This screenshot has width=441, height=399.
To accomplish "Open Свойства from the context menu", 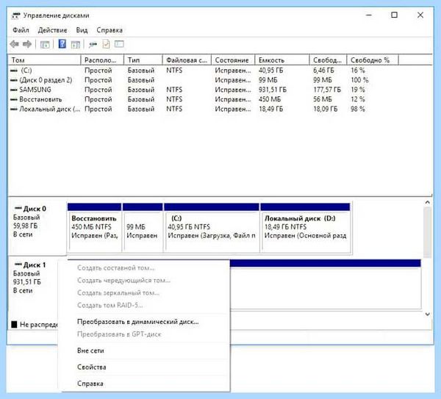I will pos(92,367).
